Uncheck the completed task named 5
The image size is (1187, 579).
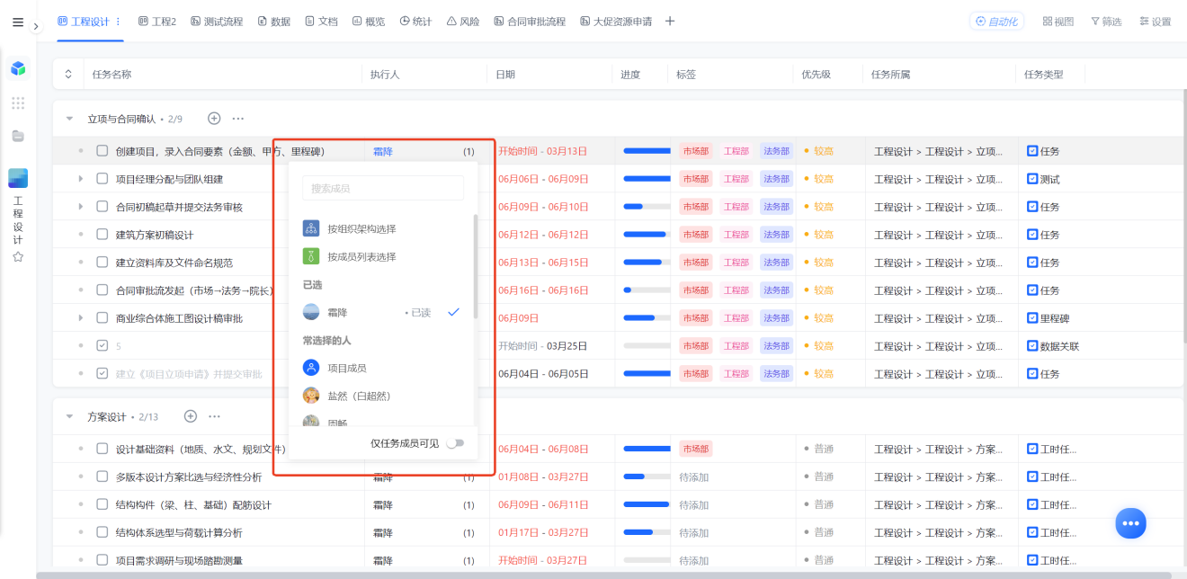pyautogui.click(x=103, y=345)
